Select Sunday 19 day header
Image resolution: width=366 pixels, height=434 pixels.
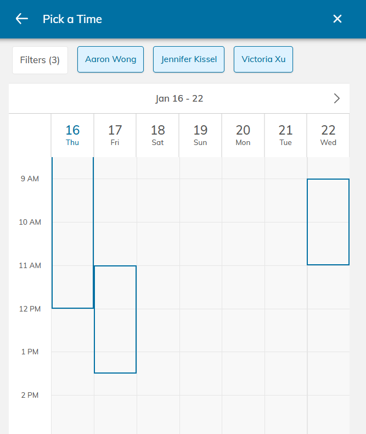[x=200, y=135]
